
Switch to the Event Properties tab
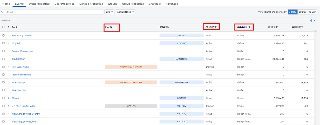[39, 4]
